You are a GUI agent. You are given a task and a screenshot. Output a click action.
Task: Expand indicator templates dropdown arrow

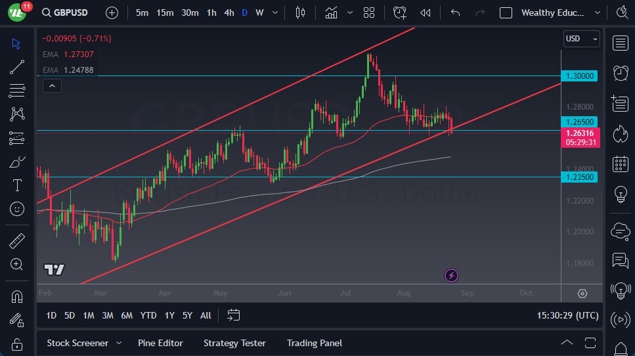pos(350,13)
